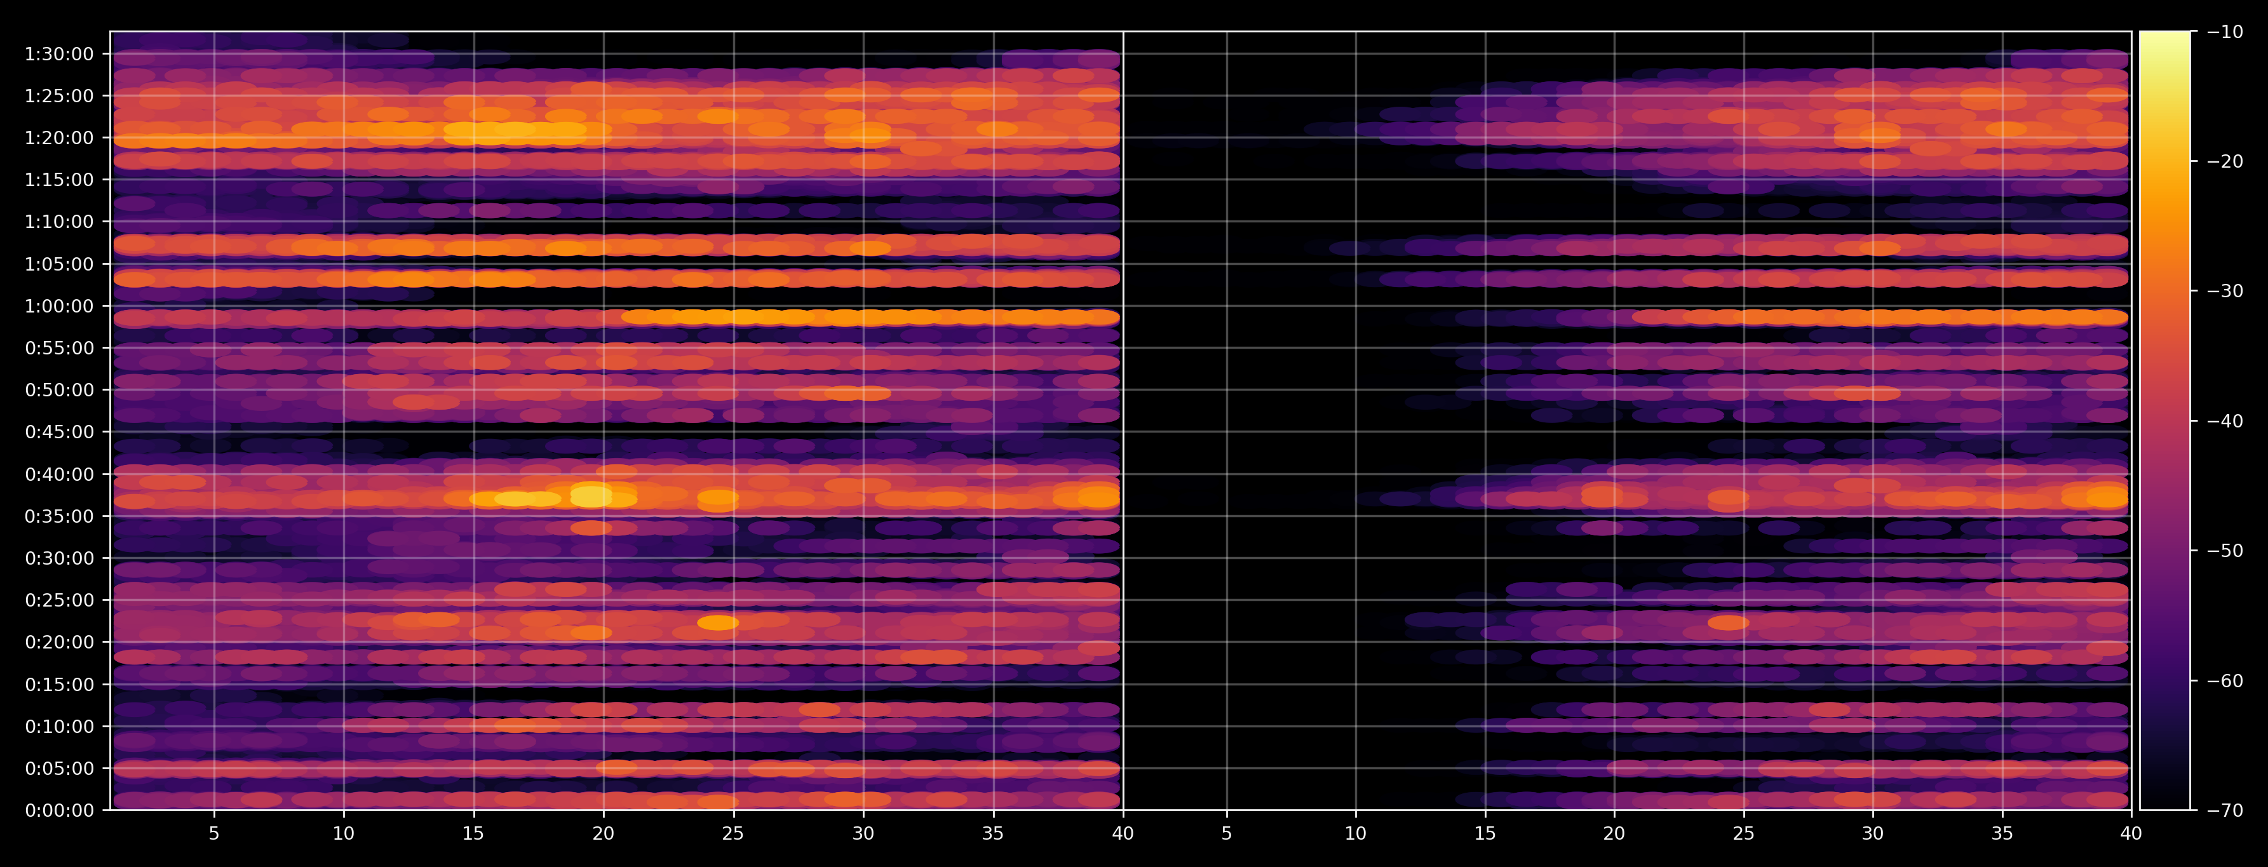
Task: Click the 0:30:00 time axis label
Action: pyautogui.click(x=59, y=558)
